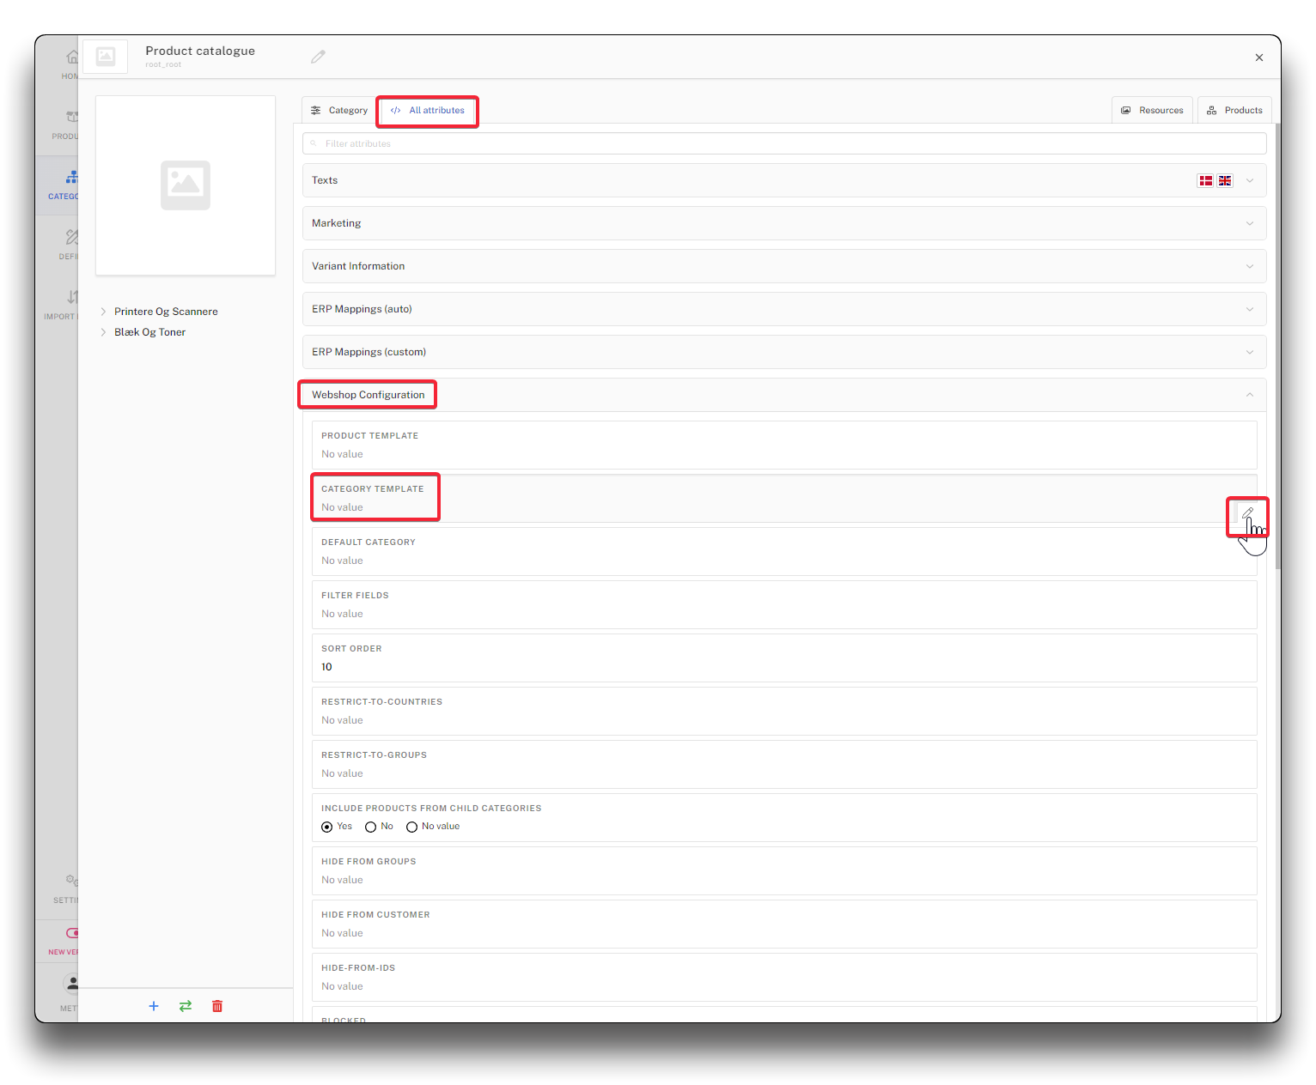Select Yes for include products from child categories
The width and height of the screenshot is (1316, 1085).
[327, 827]
